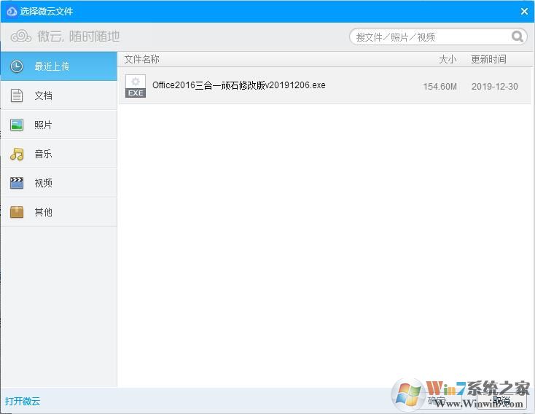Select file Office2016三合一顽石修改版v20191206.exe

click(x=326, y=86)
